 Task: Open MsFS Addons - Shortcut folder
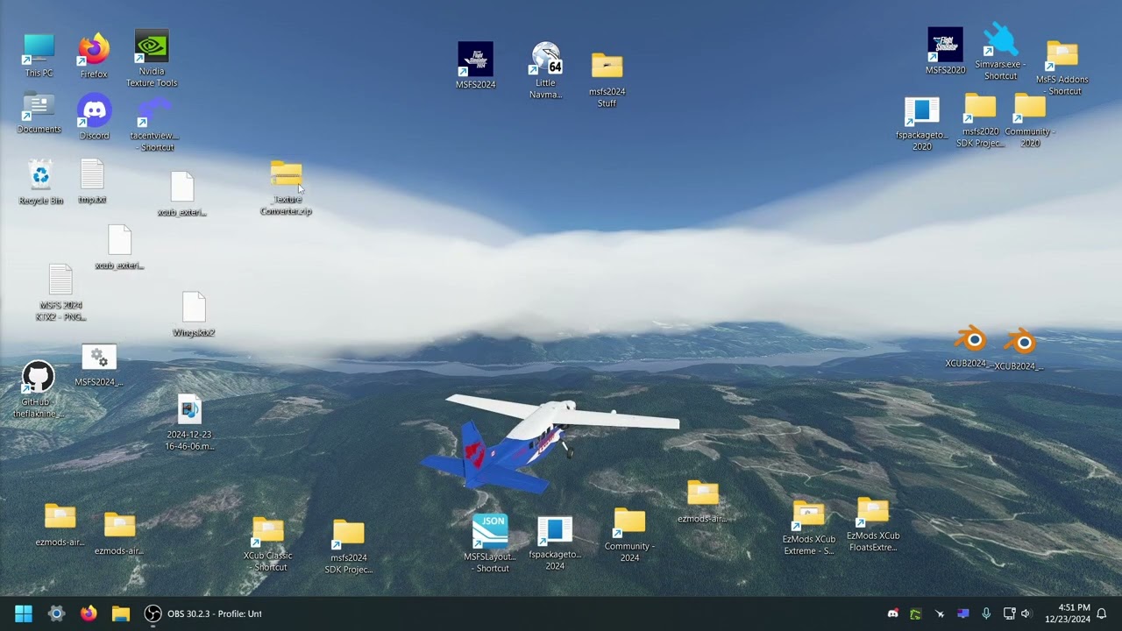coord(1062,68)
